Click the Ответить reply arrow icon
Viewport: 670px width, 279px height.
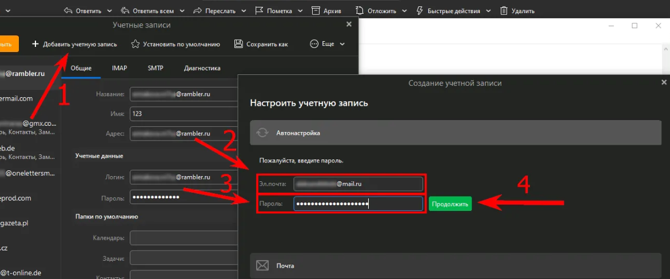68,11
